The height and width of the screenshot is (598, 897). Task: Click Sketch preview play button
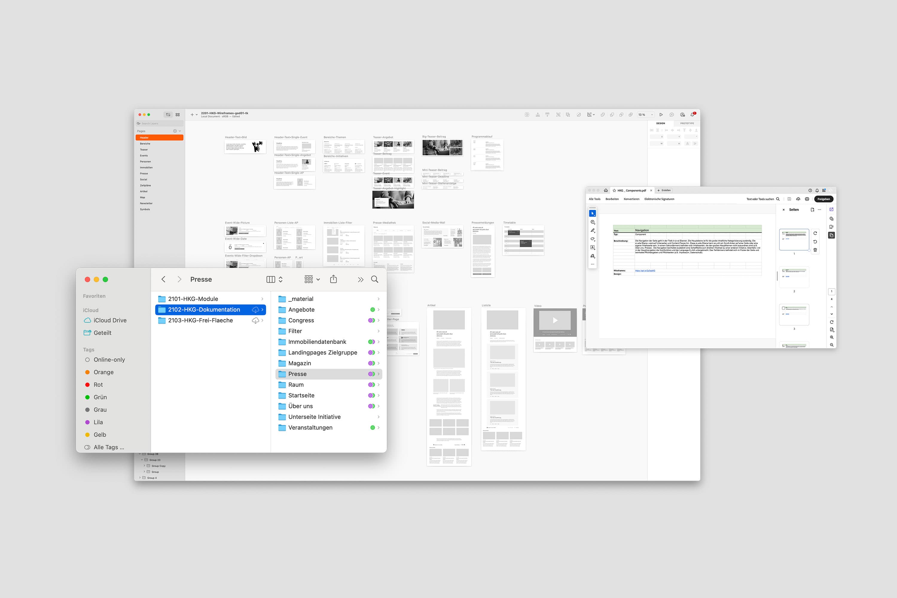661,115
